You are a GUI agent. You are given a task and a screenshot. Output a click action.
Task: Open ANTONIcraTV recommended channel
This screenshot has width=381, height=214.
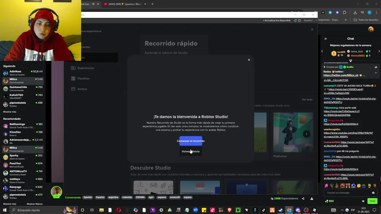23,173
